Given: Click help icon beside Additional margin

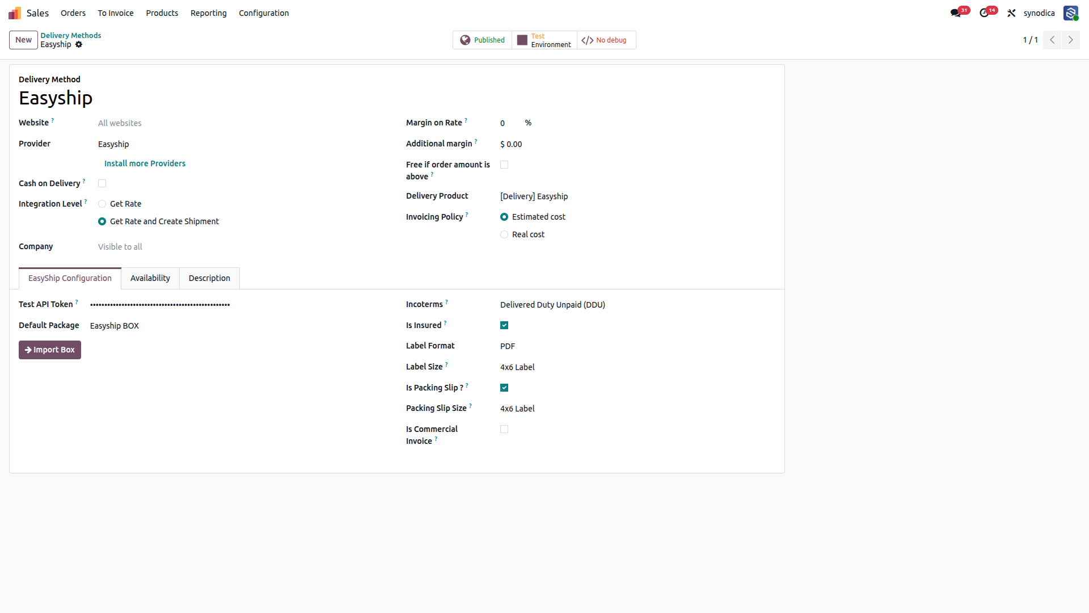Looking at the screenshot, I should [x=476, y=141].
